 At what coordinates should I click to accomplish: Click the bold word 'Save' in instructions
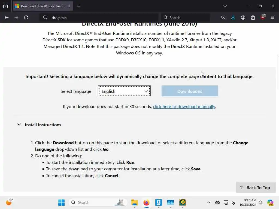click(x=196, y=169)
